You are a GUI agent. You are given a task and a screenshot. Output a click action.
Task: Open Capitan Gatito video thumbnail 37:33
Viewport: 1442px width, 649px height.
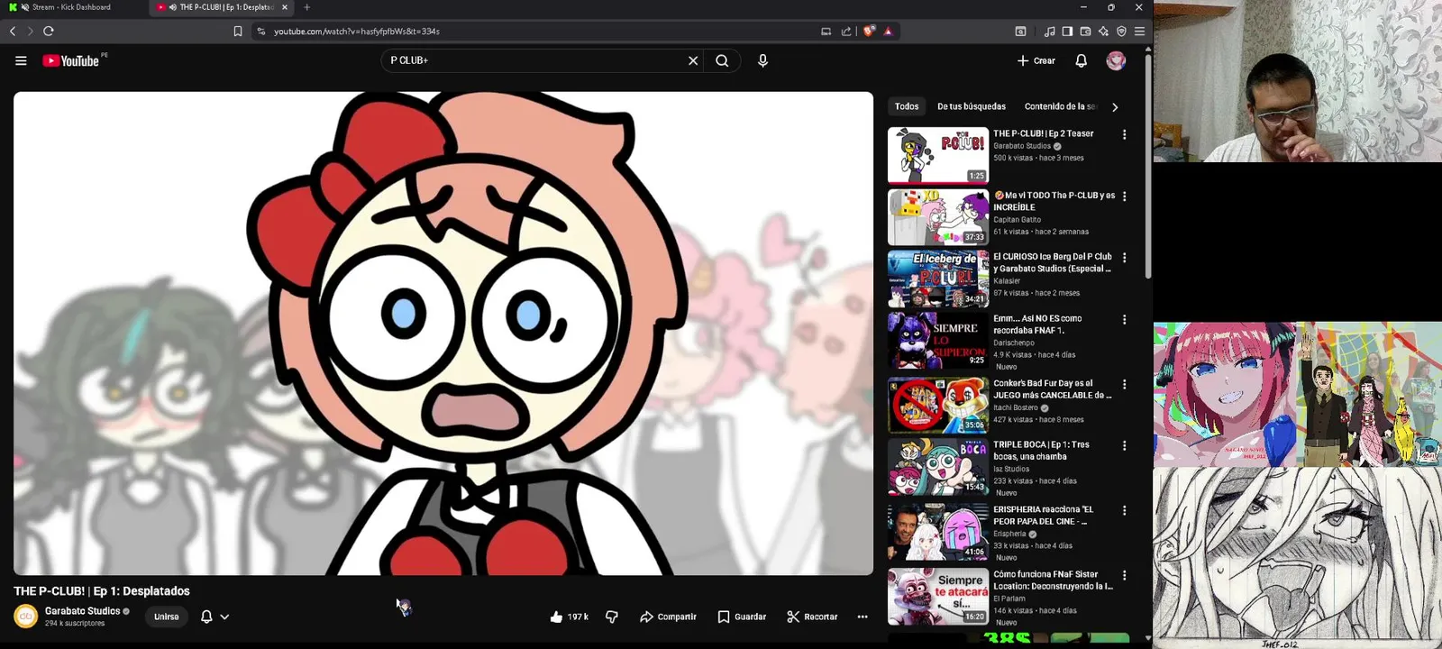point(938,217)
